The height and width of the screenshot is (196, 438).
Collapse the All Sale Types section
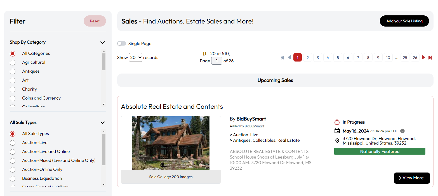click(102, 122)
